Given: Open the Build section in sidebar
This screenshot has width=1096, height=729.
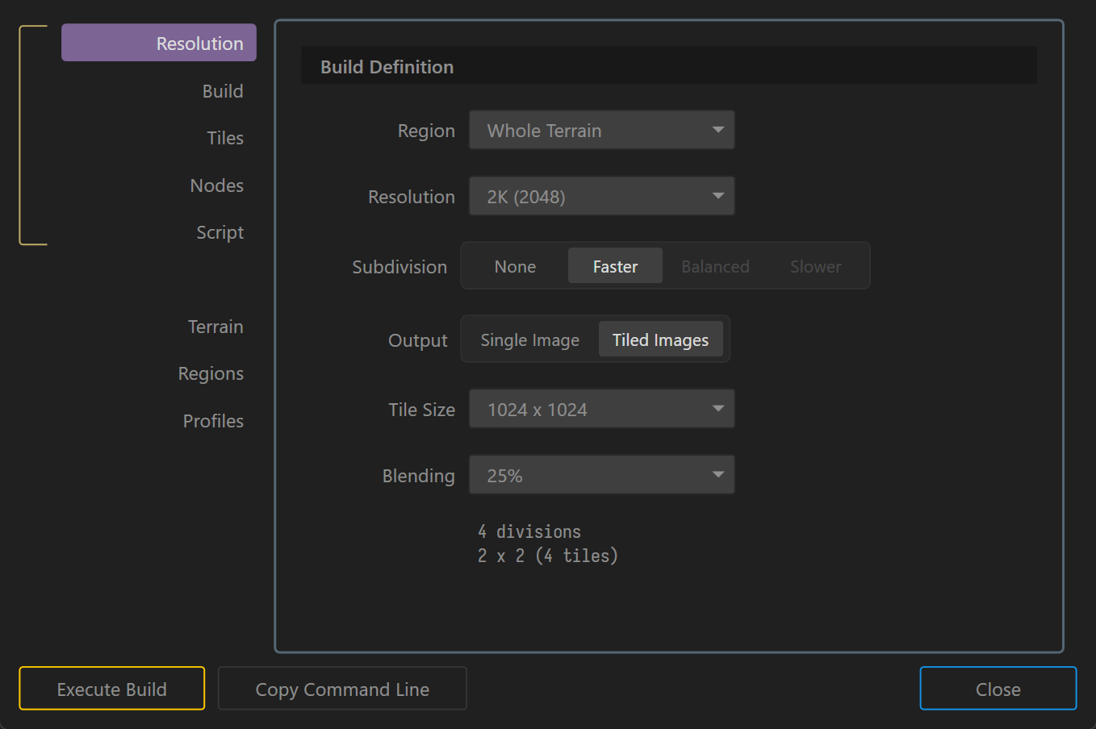Looking at the screenshot, I should [222, 91].
